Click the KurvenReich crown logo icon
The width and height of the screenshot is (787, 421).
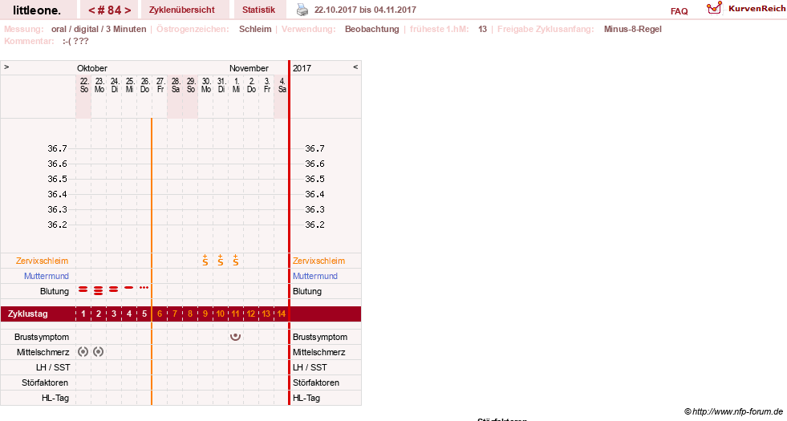coord(714,8)
